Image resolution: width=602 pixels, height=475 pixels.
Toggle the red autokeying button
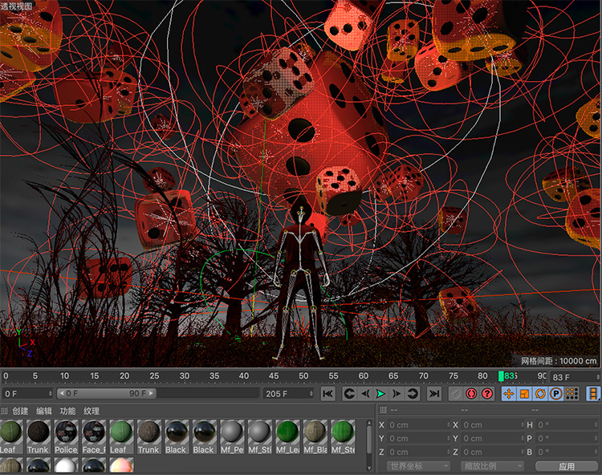click(x=471, y=394)
